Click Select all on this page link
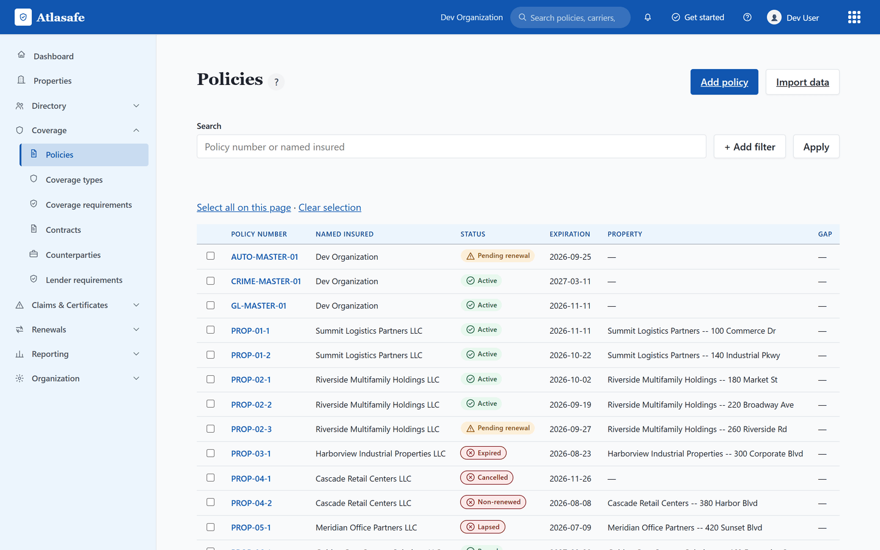 pyautogui.click(x=244, y=207)
